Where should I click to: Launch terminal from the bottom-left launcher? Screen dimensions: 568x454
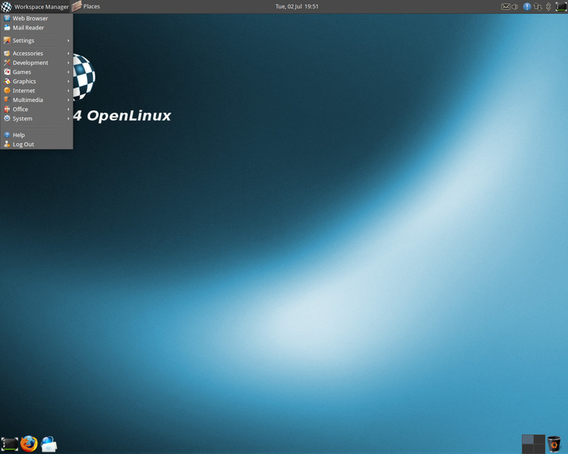click(9, 444)
